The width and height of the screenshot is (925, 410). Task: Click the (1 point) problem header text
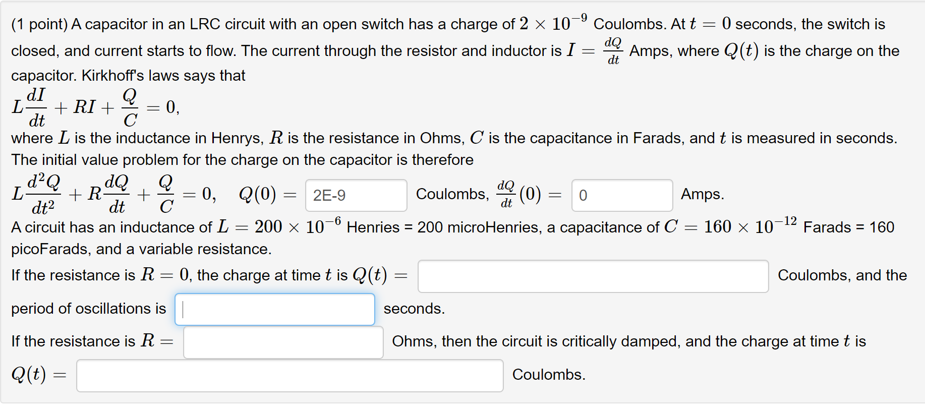(x=37, y=23)
